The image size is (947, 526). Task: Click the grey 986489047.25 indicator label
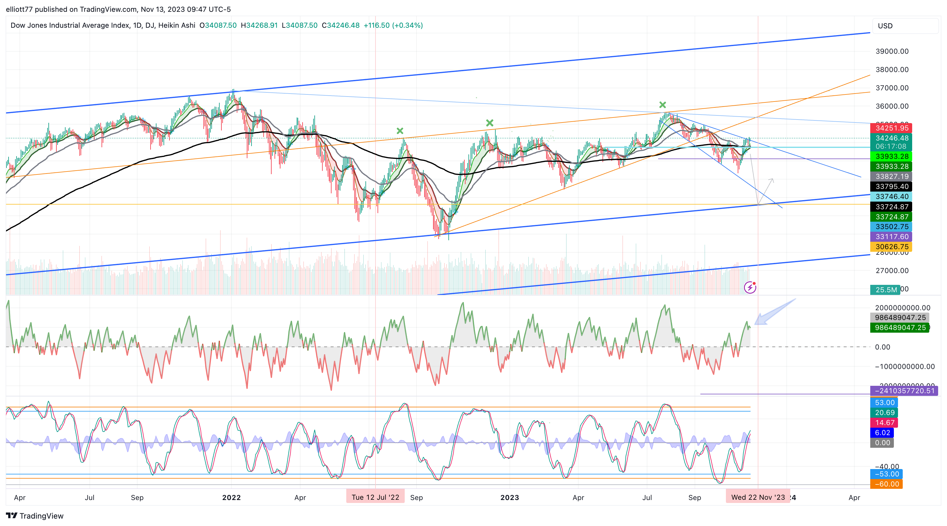tap(899, 318)
